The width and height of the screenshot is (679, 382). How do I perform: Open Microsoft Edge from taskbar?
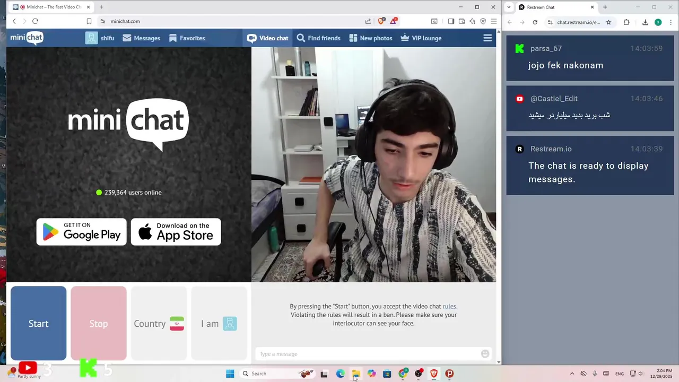click(340, 374)
